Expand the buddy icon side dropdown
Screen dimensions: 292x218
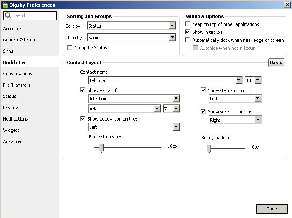[134, 127]
